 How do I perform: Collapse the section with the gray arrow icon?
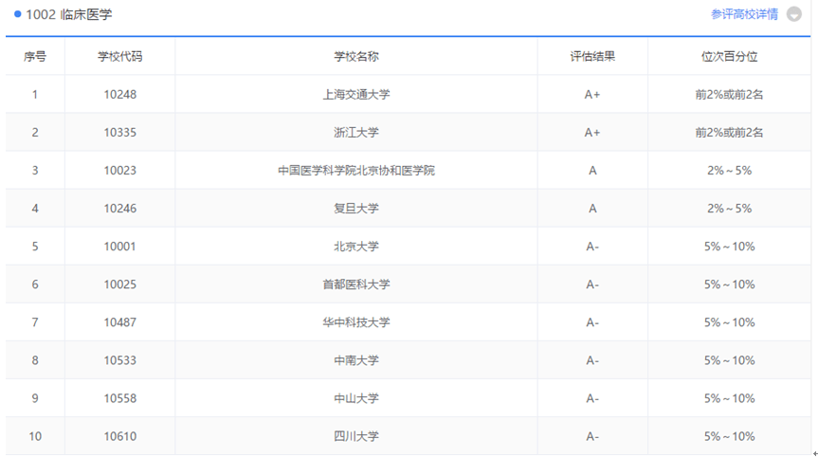coord(794,15)
